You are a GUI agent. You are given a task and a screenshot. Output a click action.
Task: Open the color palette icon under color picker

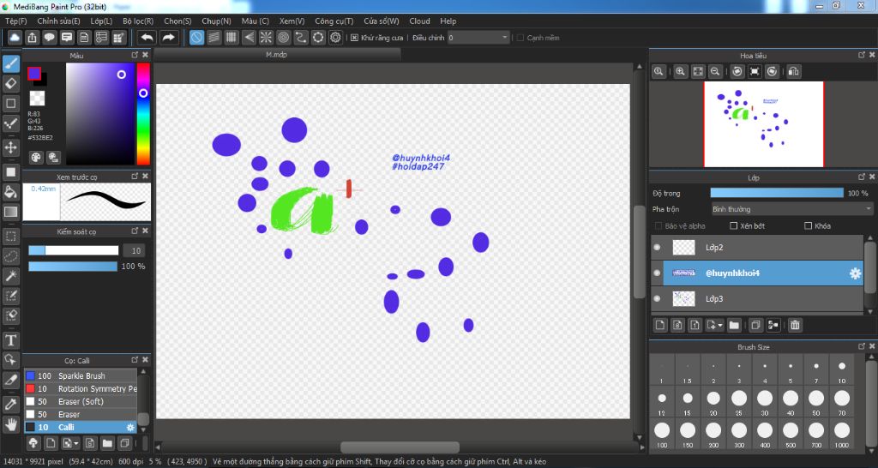coord(36,158)
